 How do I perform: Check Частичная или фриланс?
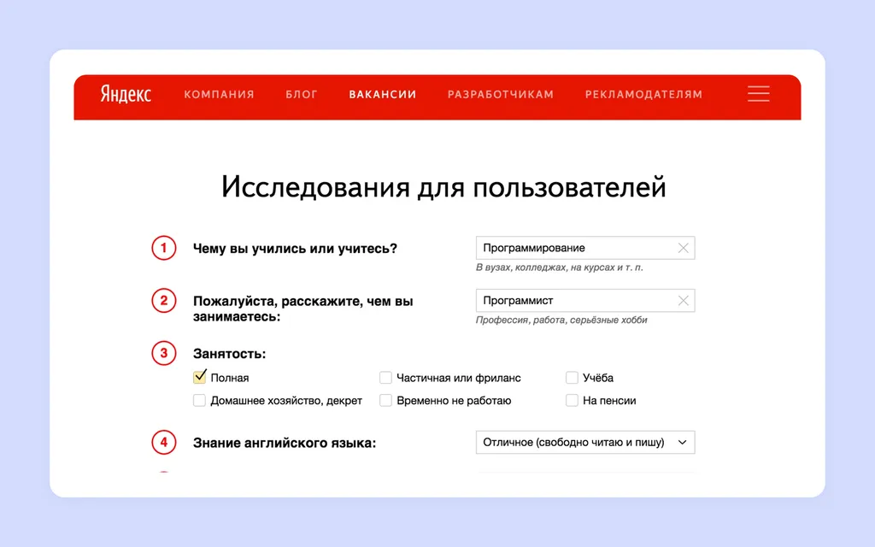tap(385, 378)
